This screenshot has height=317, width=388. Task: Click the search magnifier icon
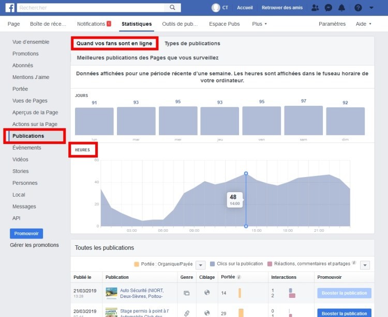tap(172, 7)
